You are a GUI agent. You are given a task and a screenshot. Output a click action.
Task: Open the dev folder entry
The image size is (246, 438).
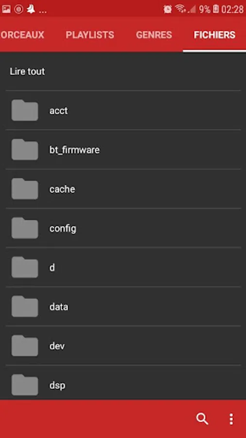click(x=123, y=346)
